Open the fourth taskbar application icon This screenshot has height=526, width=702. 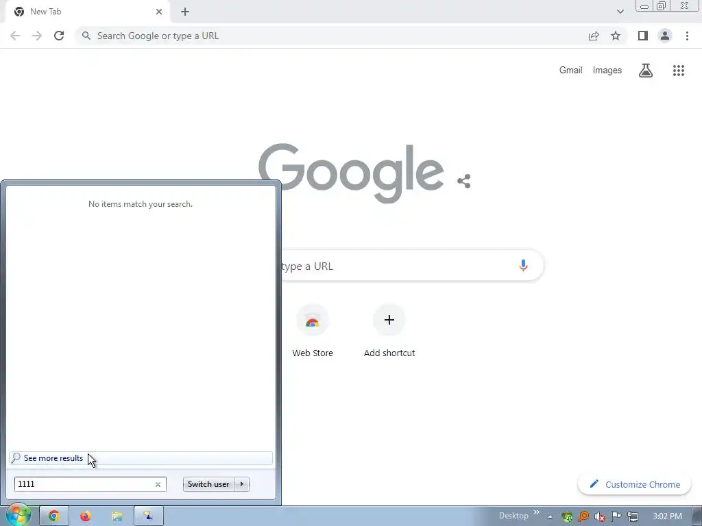point(148,516)
